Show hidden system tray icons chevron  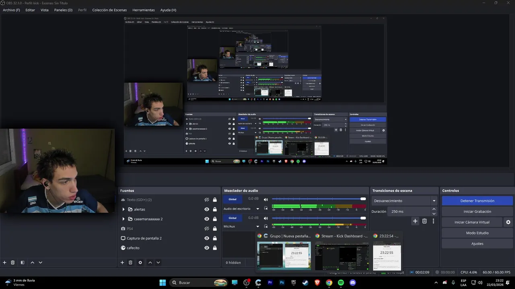[x=436, y=283]
